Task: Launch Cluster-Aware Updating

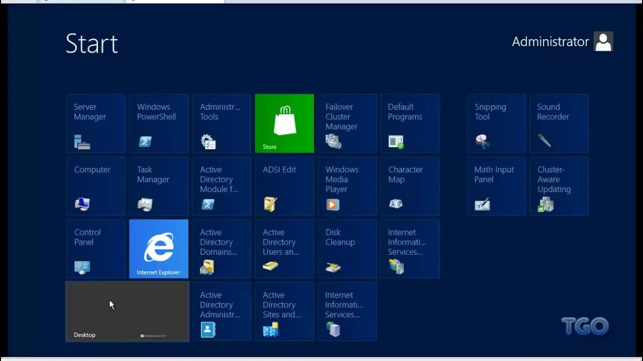Action: 559,186
